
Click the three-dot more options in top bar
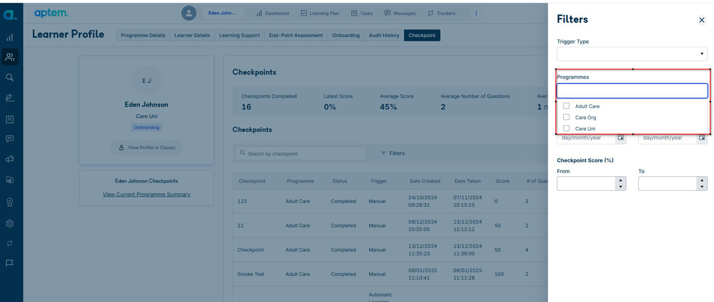pyautogui.click(x=476, y=13)
